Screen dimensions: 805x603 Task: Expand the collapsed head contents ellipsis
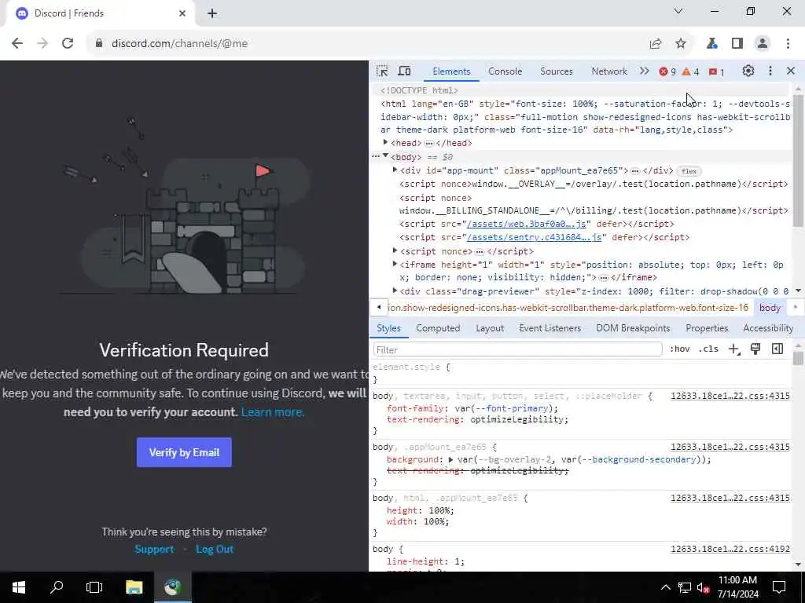[x=428, y=143]
